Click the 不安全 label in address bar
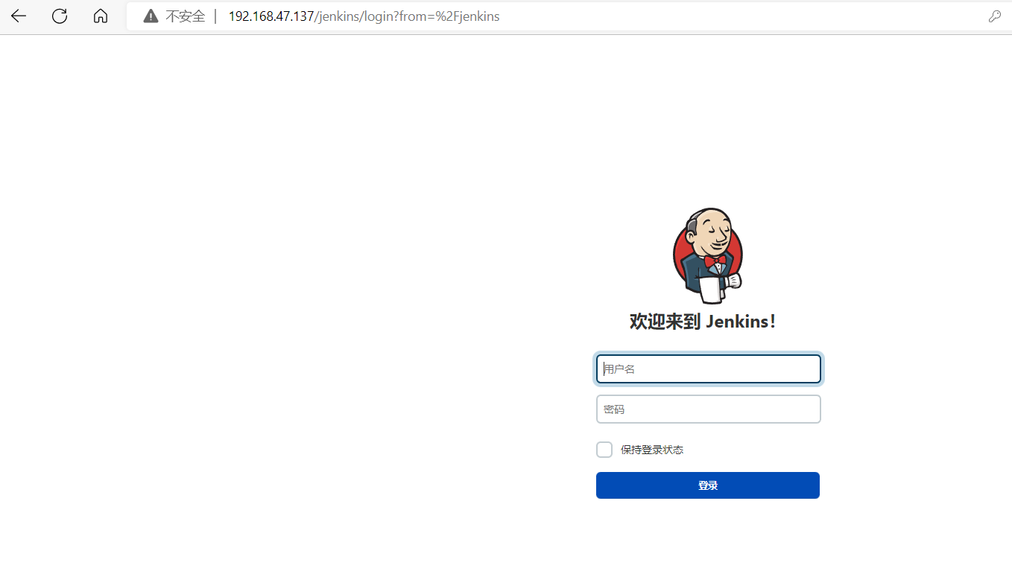This screenshot has width=1012, height=571. [185, 16]
